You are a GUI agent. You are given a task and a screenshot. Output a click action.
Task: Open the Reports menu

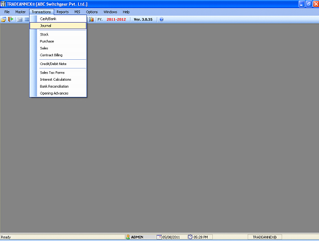(63, 12)
